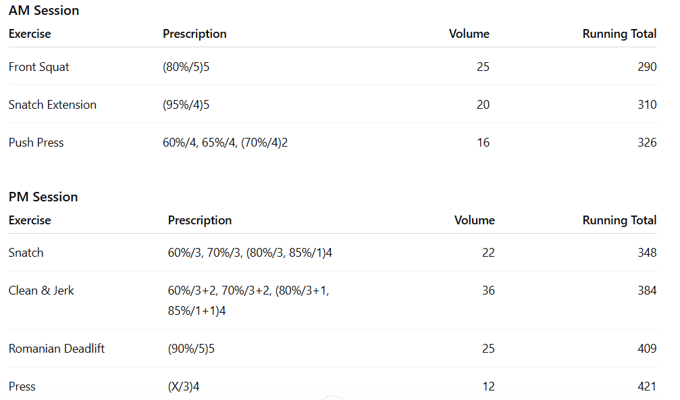The height and width of the screenshot is (400, 680).
Task: Click the AM Session Running Total header
Action: coord(619,34)
